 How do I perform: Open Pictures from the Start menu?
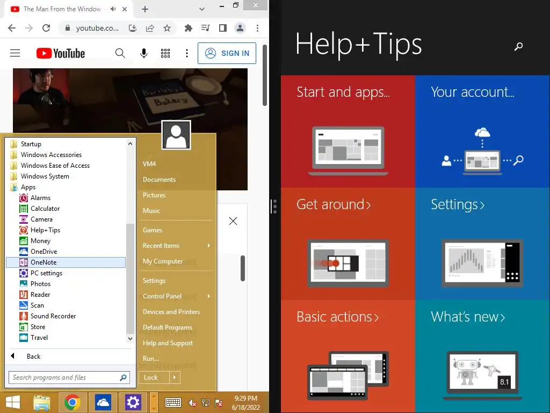coord(154,195)
